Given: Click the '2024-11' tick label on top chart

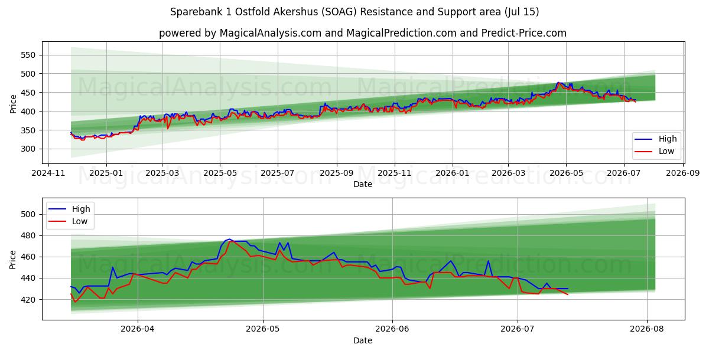Looking at the screenshot, I should click(48, 173).
